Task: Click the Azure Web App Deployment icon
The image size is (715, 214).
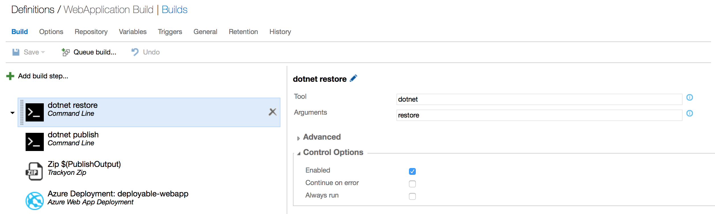Action: 35,201
